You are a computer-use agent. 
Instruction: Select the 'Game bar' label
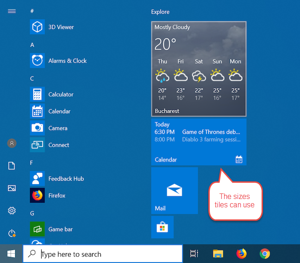(x=61, y=229)
